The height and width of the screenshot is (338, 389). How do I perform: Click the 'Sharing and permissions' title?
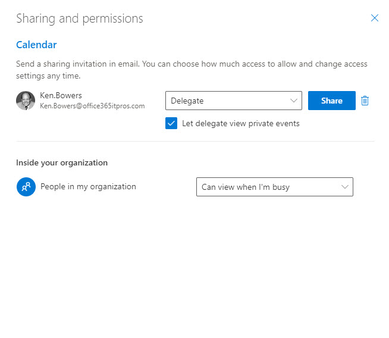(79, 18)
